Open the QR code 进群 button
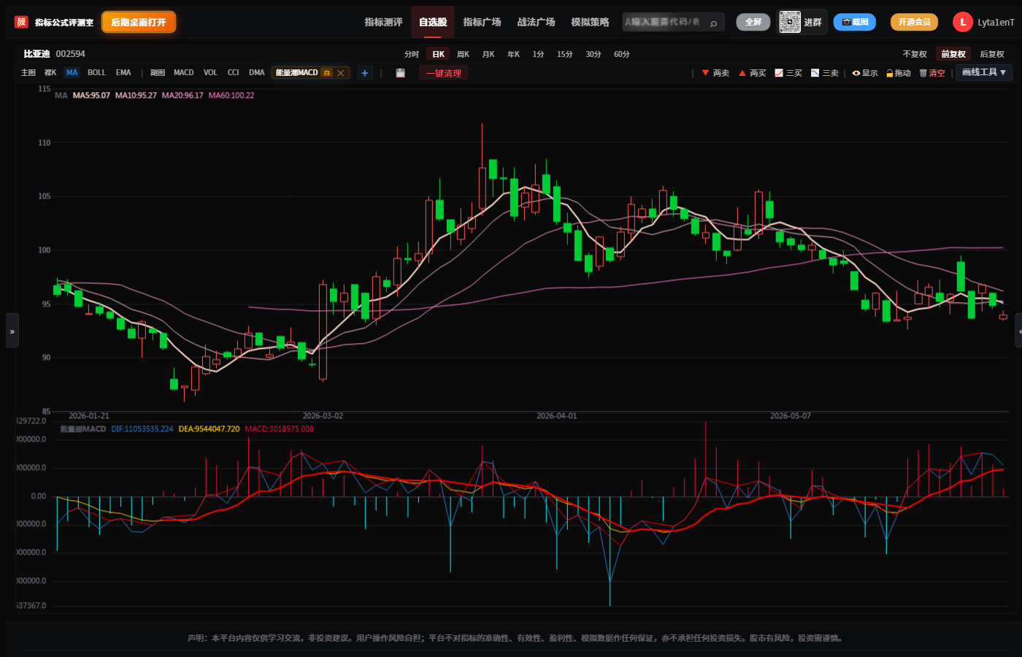1022x657 pixels. point(802,22)
